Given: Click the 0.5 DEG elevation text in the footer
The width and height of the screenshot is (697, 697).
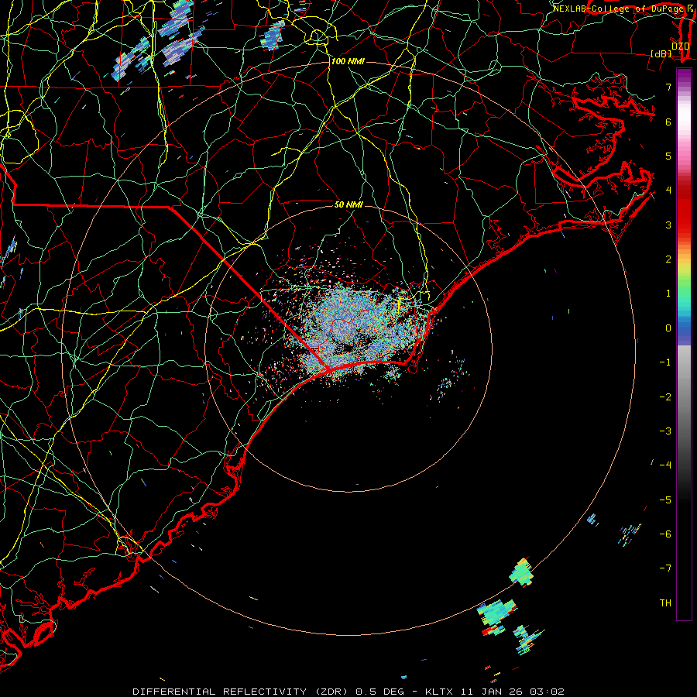Looking at the screenshot, I should [380, 692].
